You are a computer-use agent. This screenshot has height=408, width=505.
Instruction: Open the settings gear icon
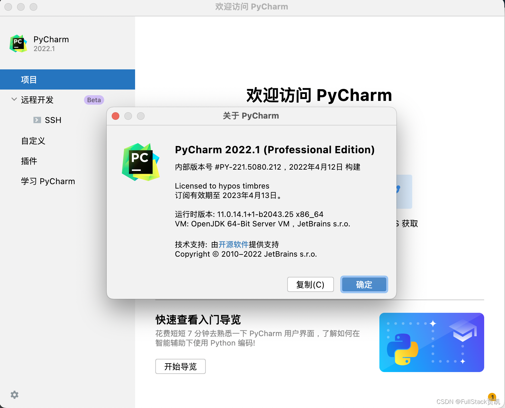15,395
